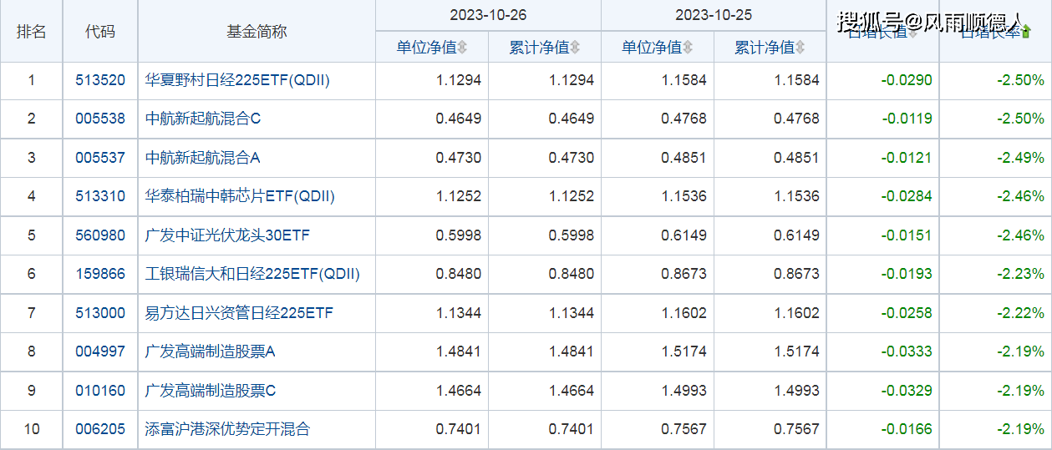This screenshot has height=450, width=1052.
Task: Open fund code 005538
Action: (100, 119)
